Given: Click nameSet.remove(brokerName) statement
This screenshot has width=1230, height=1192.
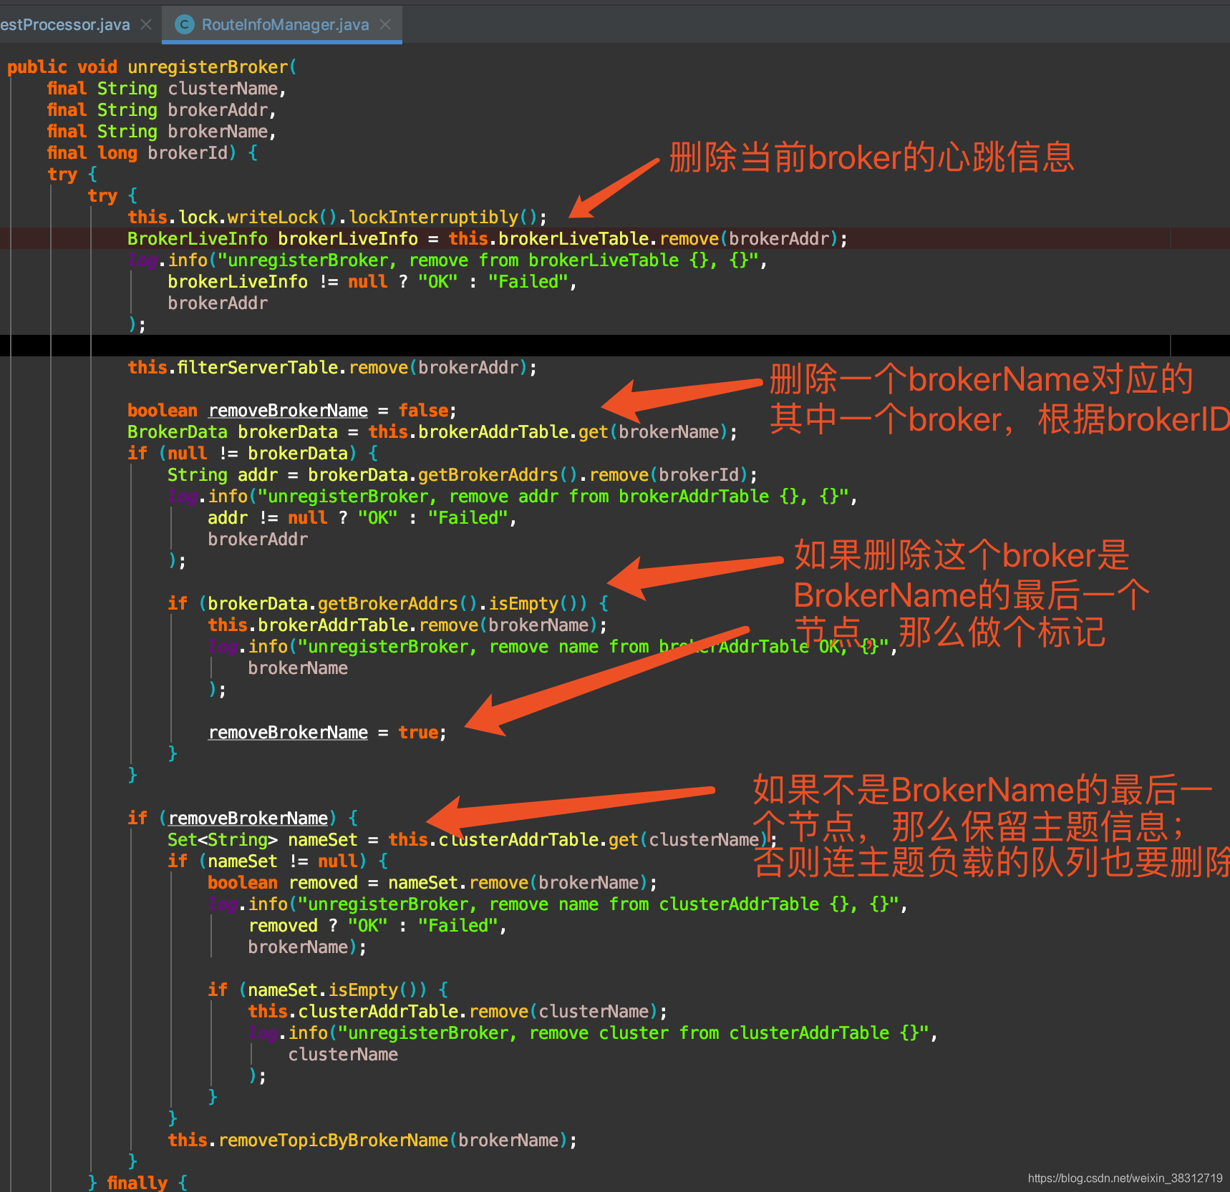Looking at the screenshot, I should tap(432, 882).
